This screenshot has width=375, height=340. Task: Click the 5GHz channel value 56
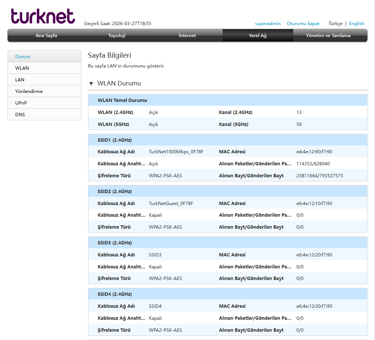click(299, 124)
